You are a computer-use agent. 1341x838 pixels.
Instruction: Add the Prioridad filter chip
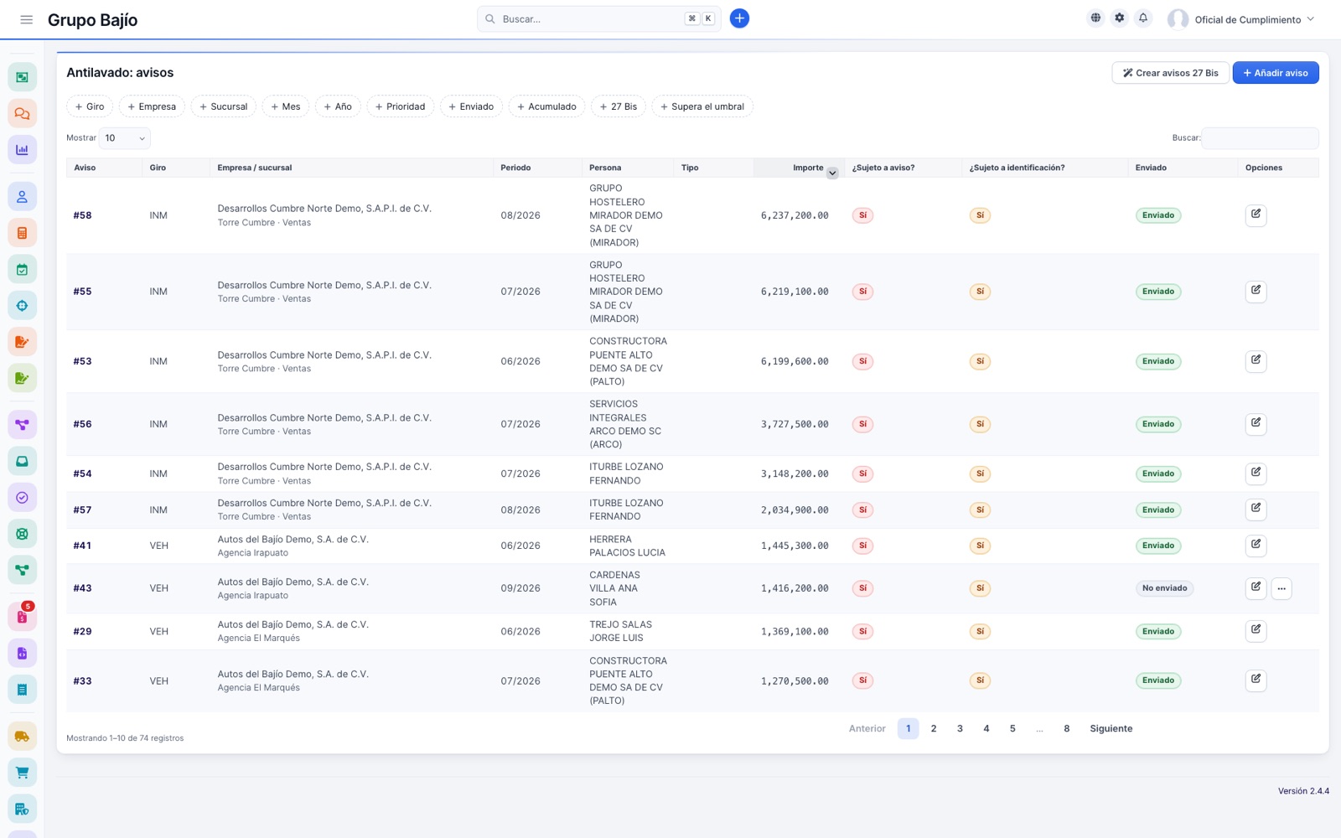tap(401, 106)
